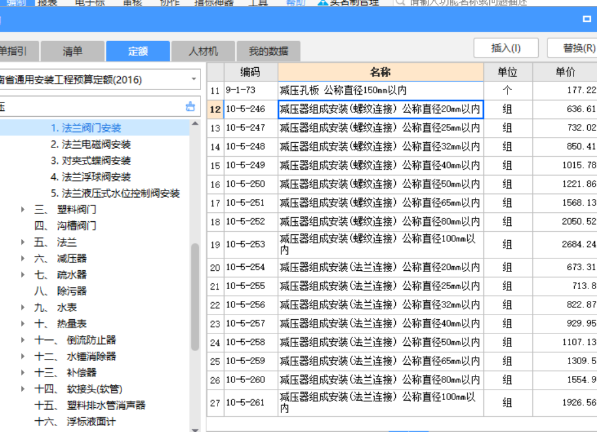Expand the 十二、水锤消除器 tree node
597x432 pixels.
23,356
